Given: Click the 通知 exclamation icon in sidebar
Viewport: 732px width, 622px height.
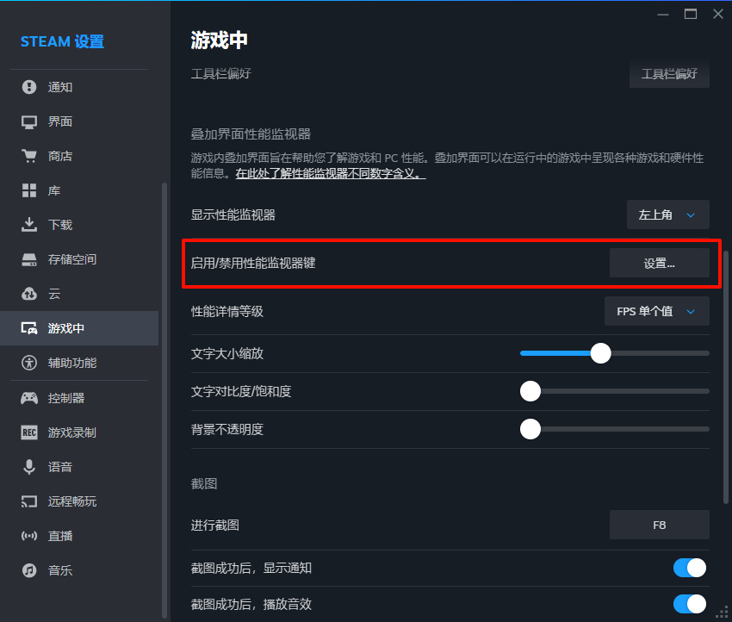Looking at the screenshot, I should (29, 87).
